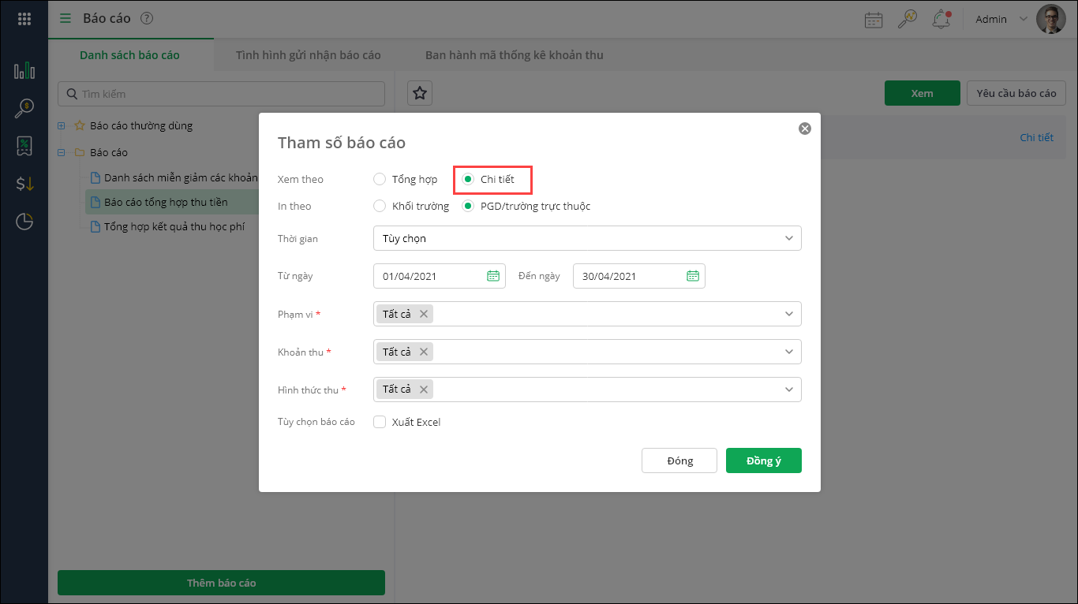Remove the Tất cả tag in Phạm vi
The width and height of the screenshot is (1078, 604).
[424, 314]
